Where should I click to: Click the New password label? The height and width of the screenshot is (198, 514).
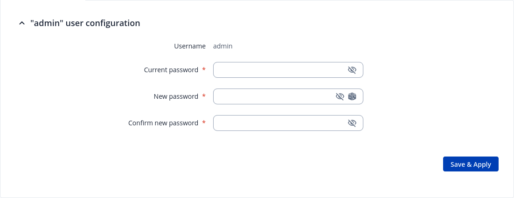[176, 96]
